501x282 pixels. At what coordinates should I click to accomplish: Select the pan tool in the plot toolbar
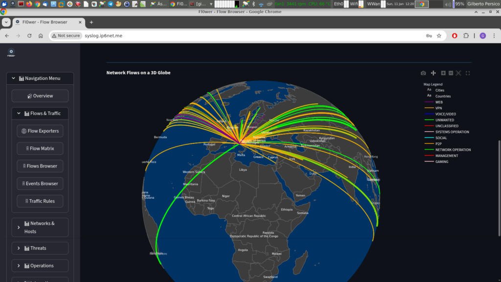point(433,73)
